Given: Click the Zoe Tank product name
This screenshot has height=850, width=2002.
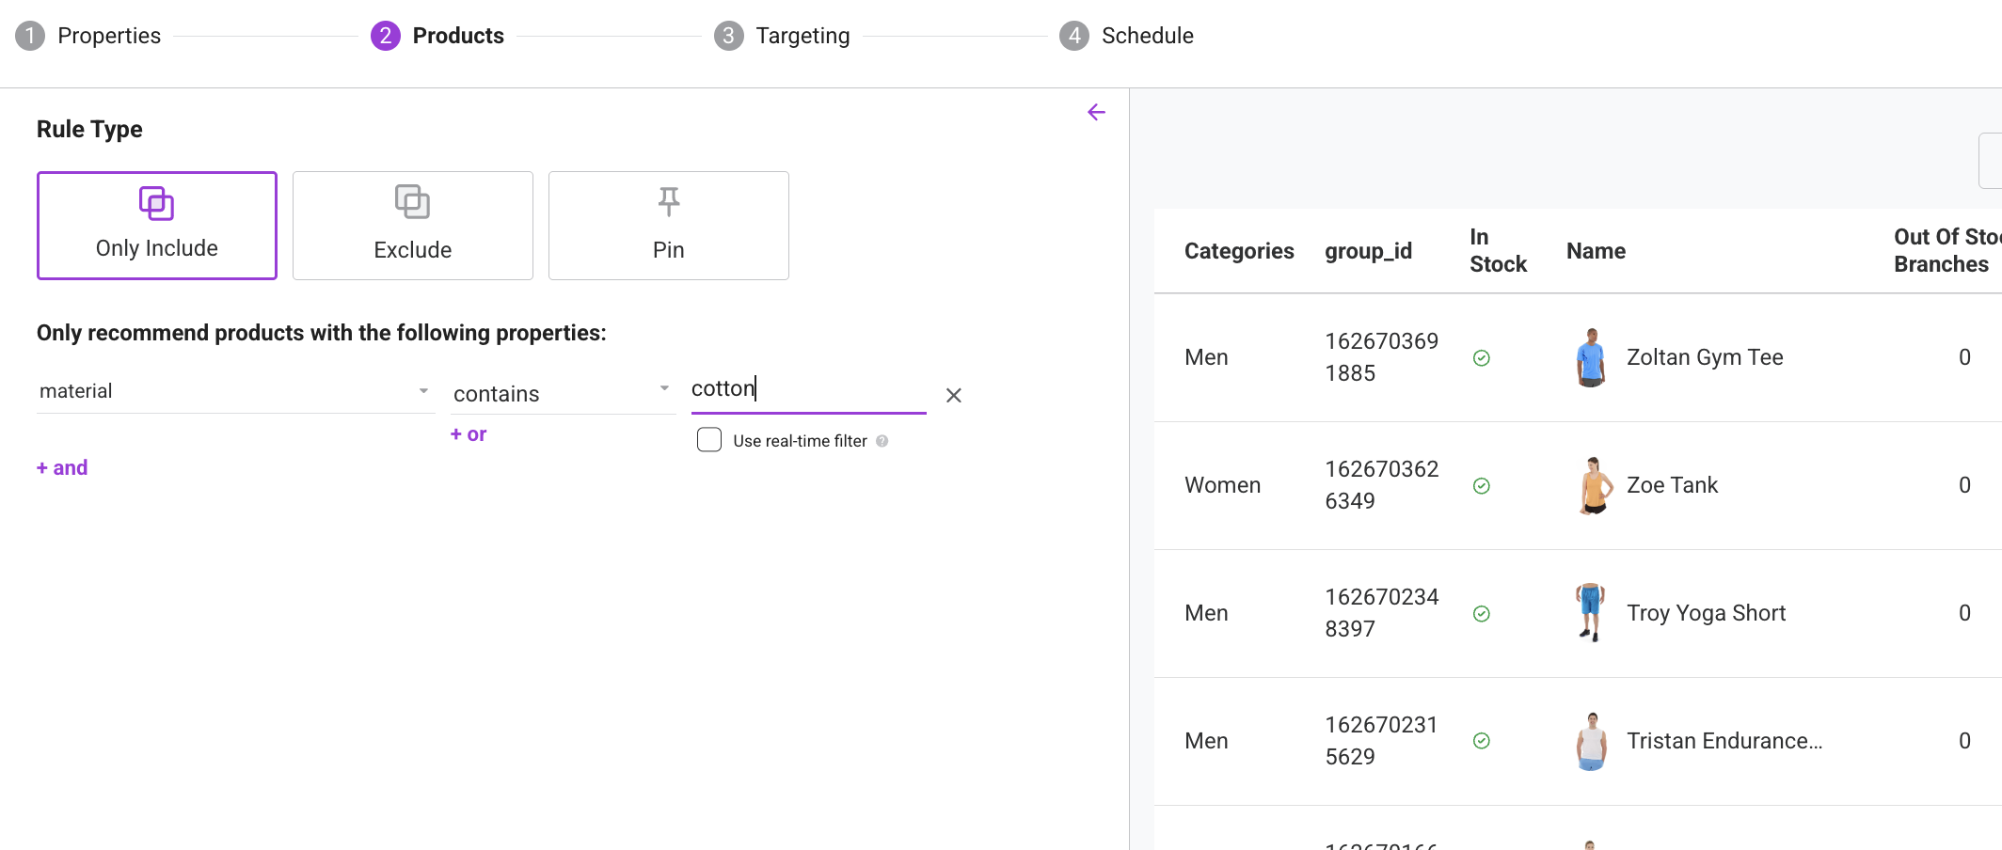Looking at the screenshot, I should [1672, 485].
